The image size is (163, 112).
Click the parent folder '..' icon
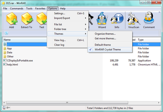pos(5,44)
